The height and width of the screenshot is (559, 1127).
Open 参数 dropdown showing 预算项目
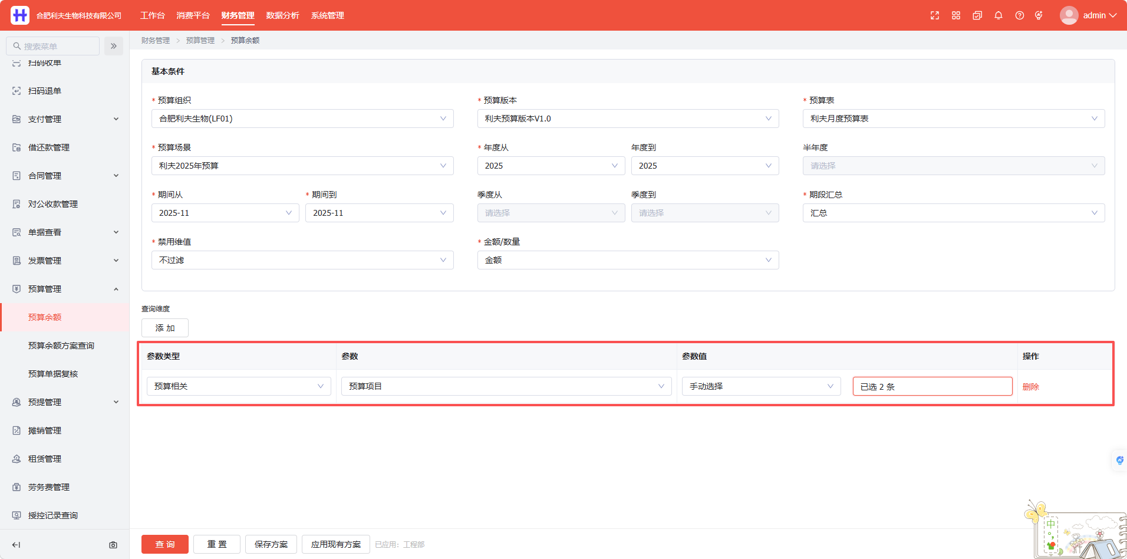506,386
